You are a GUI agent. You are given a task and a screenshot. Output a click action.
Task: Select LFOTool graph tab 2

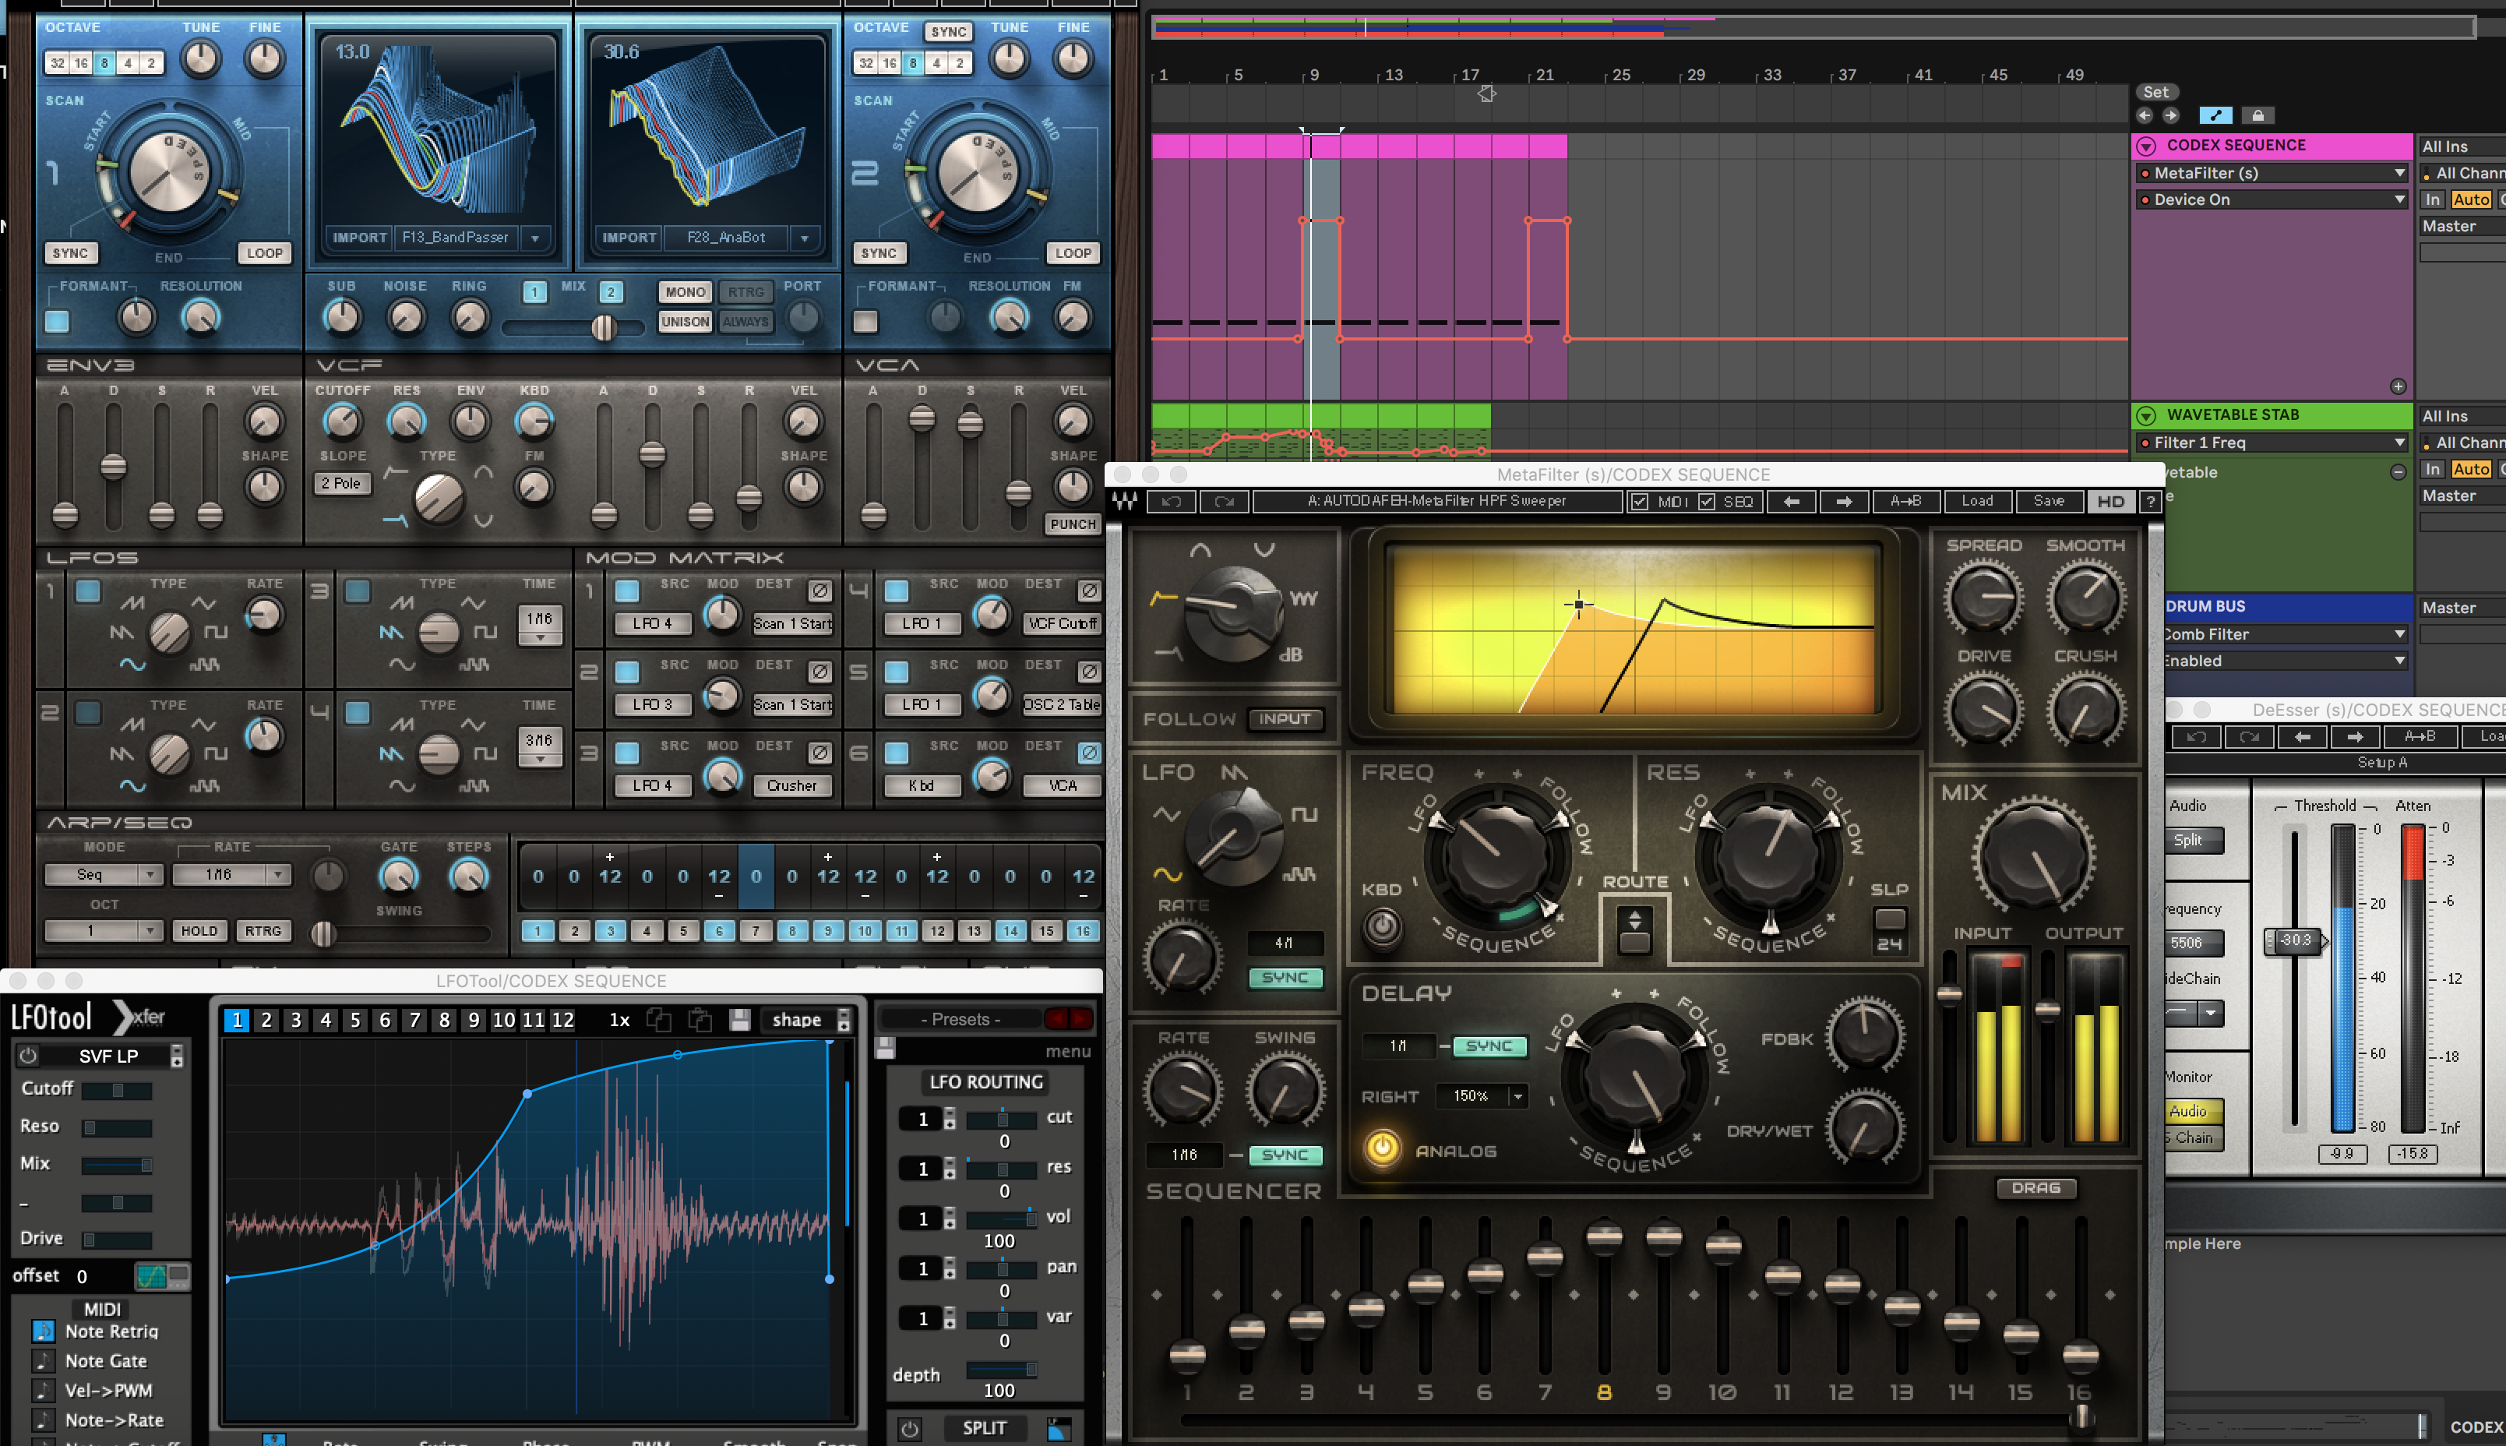[x=266, y=1020]
